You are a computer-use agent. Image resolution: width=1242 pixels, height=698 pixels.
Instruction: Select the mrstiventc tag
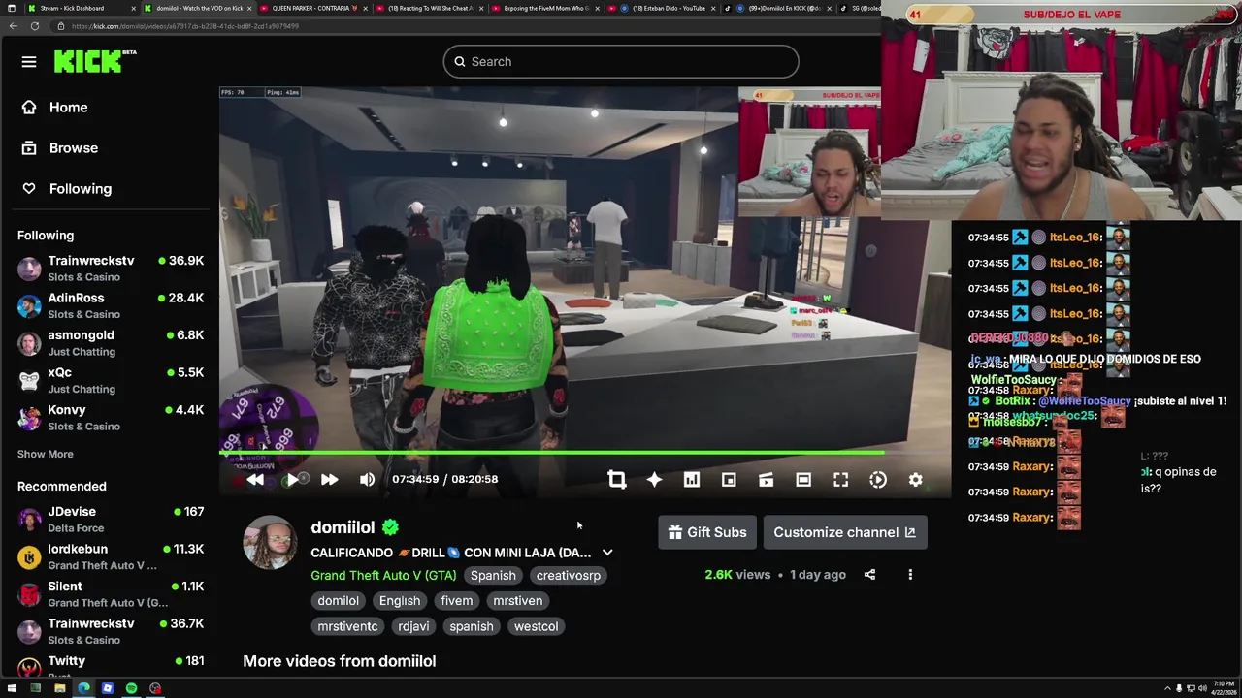click(x=347, y=626)
